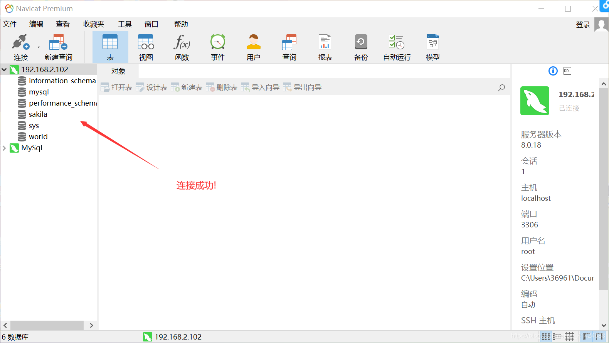Viewport: 609px width, 343px height.
Task: Collapse the 192.168.2.102 connection node
Action: 4,70
